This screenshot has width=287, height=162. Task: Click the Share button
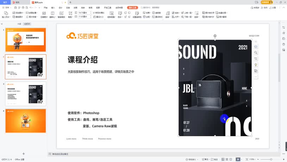tap(273, 7)
